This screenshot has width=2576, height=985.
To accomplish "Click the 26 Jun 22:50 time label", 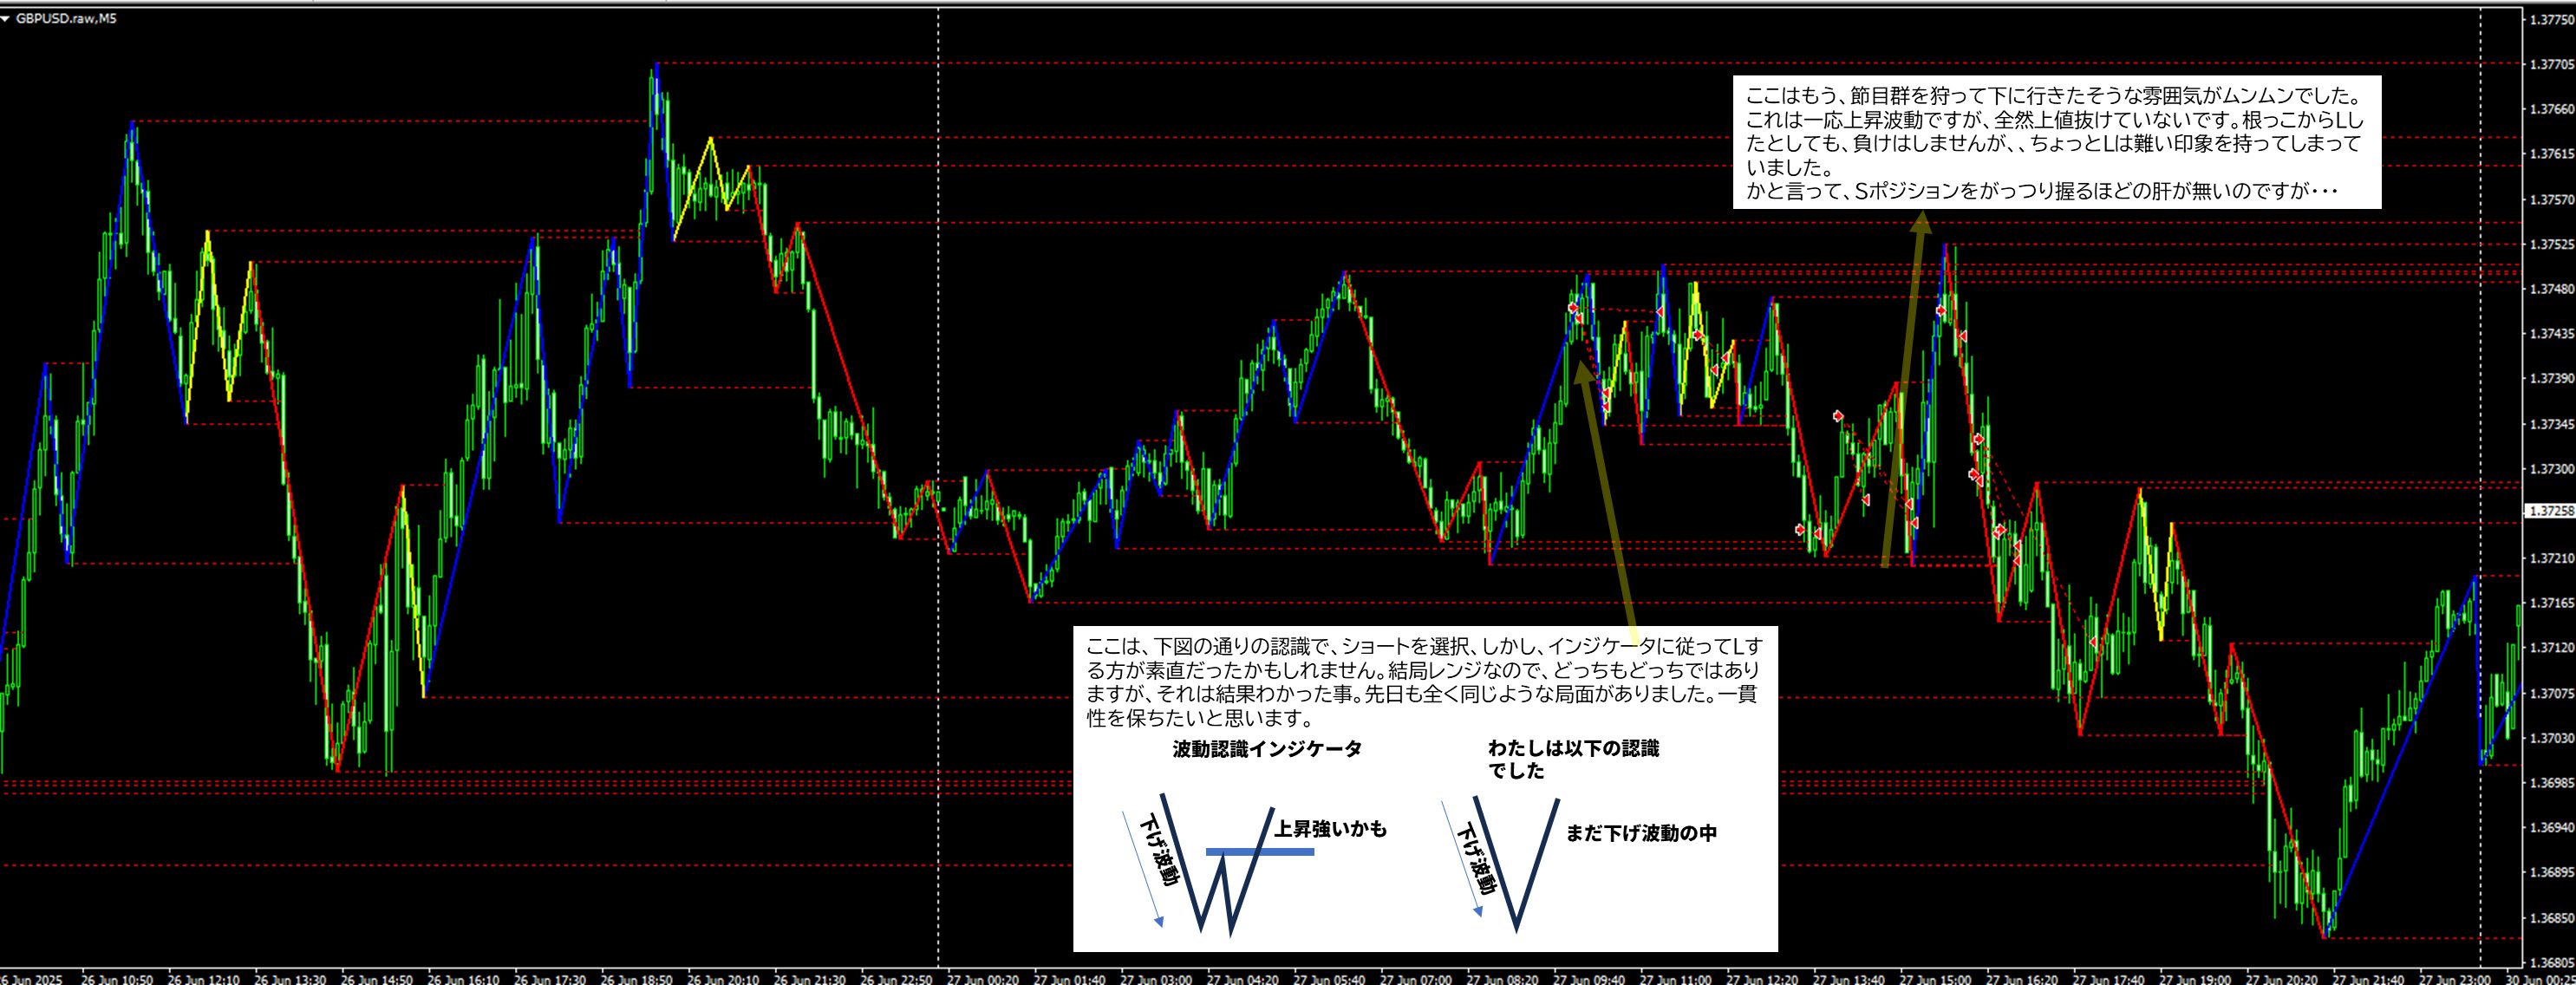I will coord(897,979).
